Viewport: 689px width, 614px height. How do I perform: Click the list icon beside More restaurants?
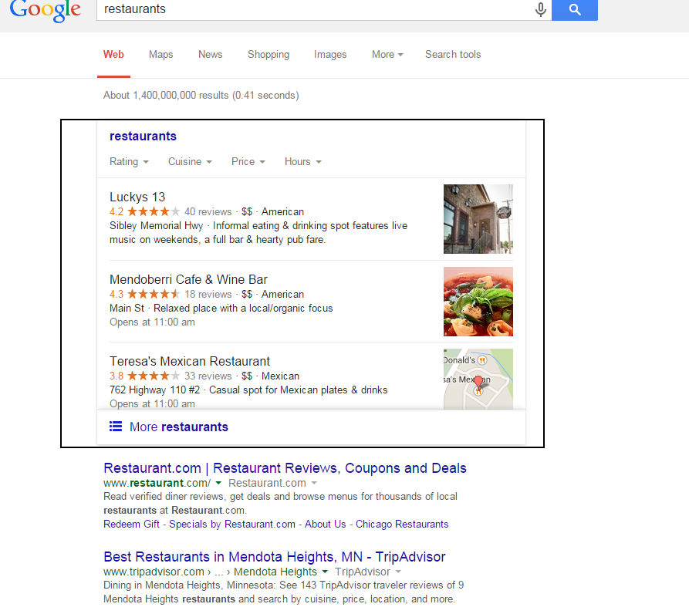tap(116, 426)
